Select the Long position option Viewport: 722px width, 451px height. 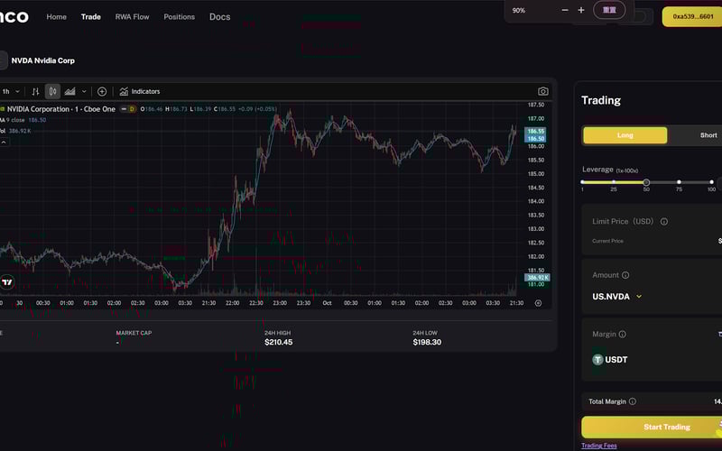(625, 135)
